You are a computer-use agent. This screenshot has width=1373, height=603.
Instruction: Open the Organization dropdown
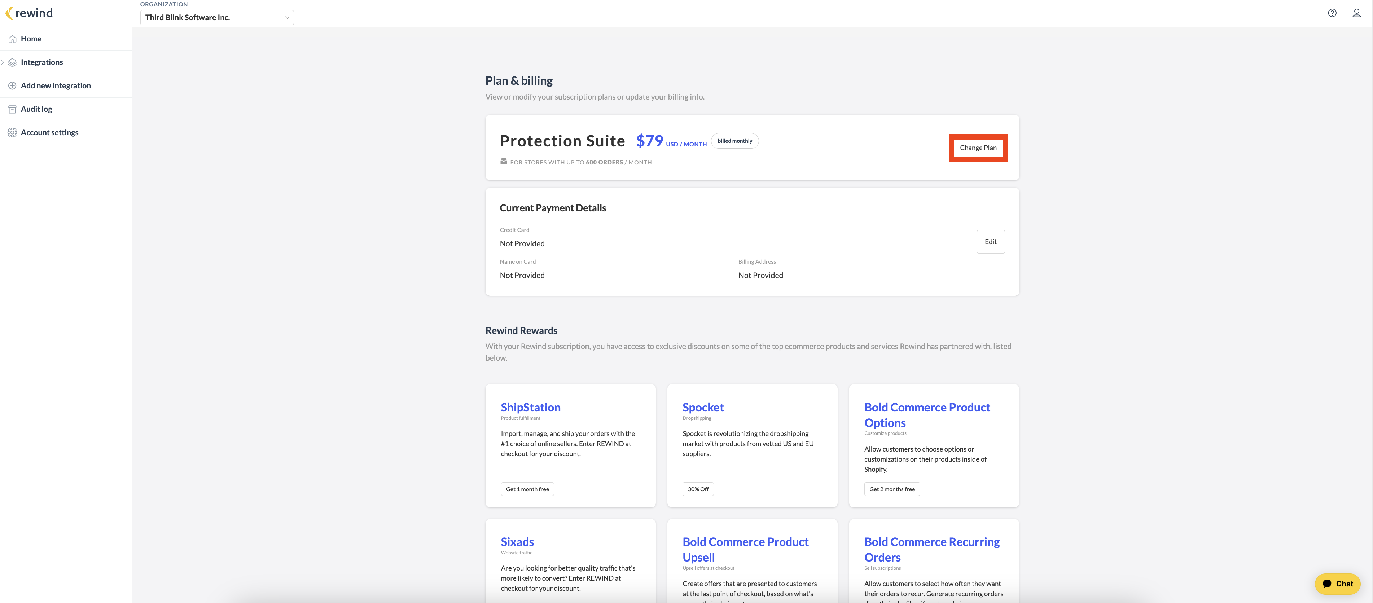pyautogui.click(x=216, y=18)
